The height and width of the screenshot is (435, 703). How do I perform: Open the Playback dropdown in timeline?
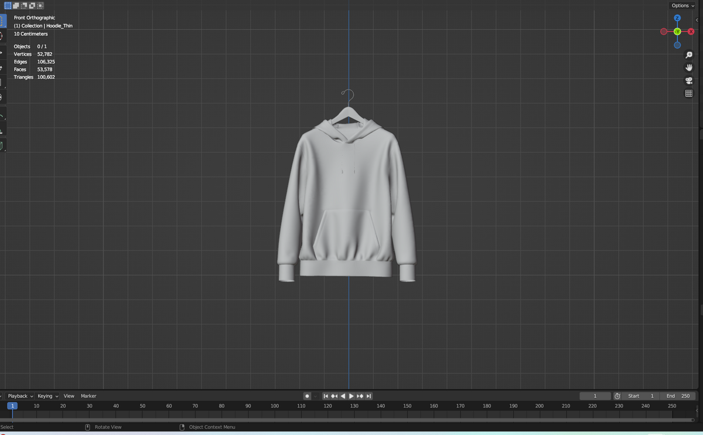point(21,396)
